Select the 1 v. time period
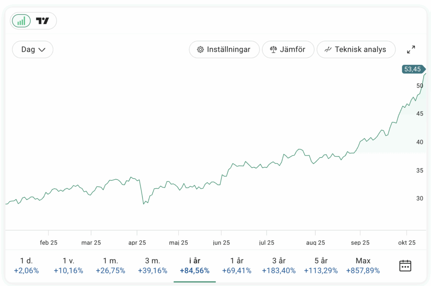Screen dimensions: 431x286 point(68,266)
